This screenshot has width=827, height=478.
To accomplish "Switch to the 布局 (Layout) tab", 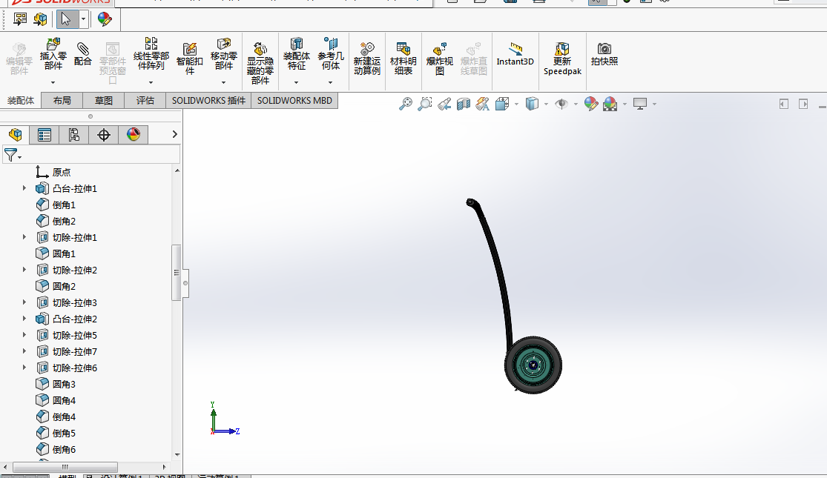I will point(62,100).
